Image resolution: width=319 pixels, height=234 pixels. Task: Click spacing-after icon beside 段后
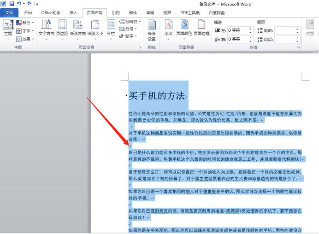click(260, 39)
